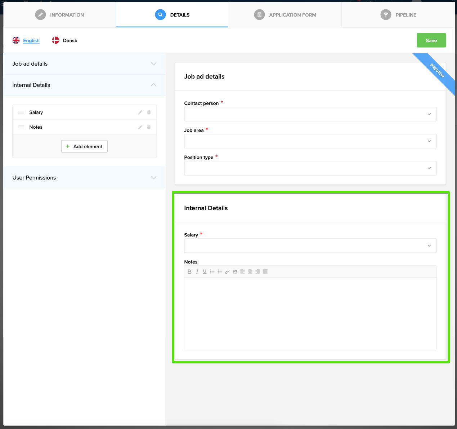Open the Job area dropdown
Image resolution: width=457 pixels, height=429 pixels.
coord(310,141)
